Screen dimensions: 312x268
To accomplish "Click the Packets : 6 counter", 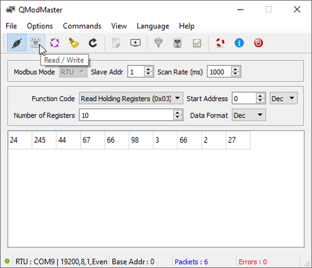I will point(191,262).
